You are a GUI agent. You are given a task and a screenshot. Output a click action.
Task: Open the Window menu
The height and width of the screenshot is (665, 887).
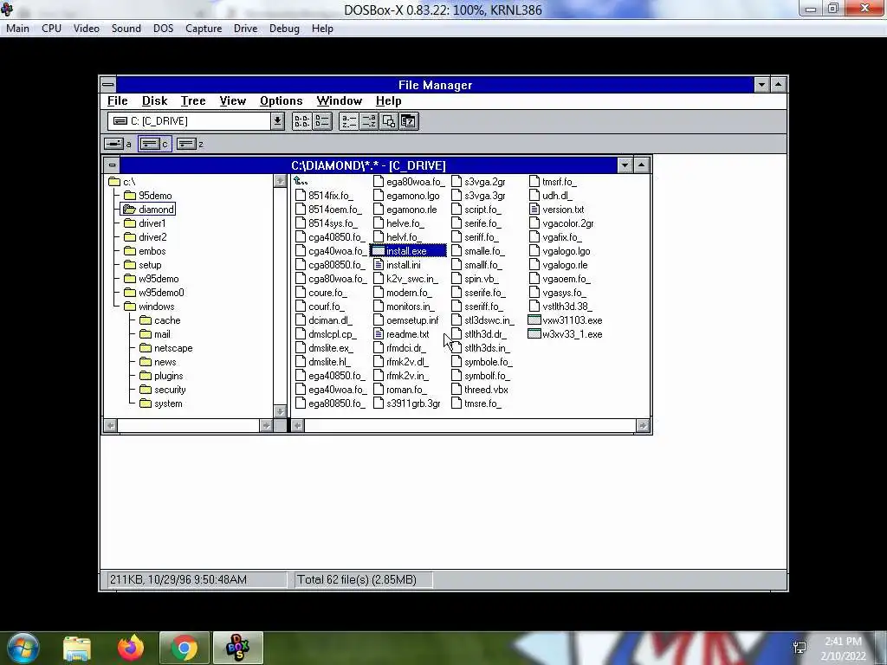(339, 100)
